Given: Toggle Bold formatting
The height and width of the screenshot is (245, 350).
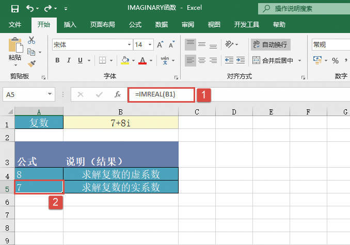Looking at the screenshot, I should 58,61.
